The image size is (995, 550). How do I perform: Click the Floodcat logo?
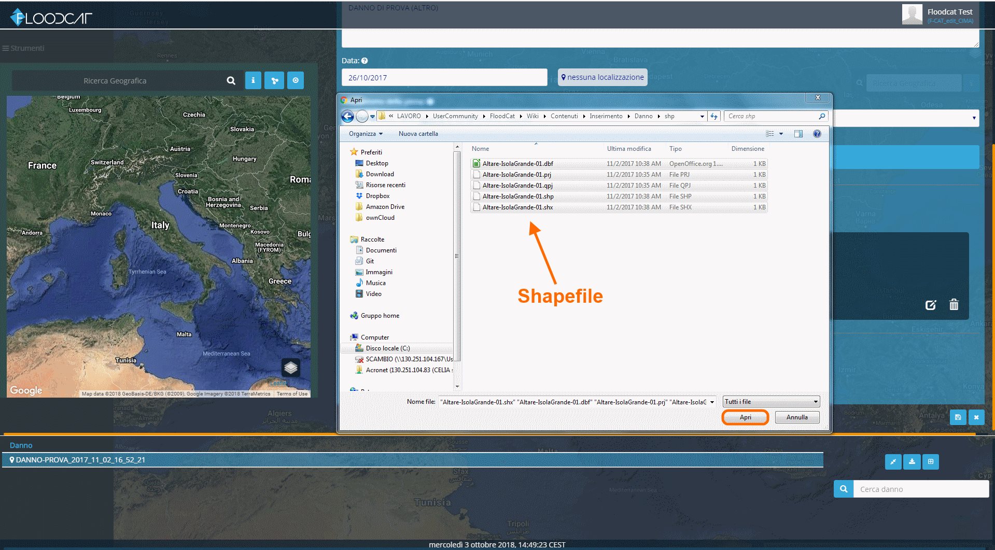pos(51,17)
